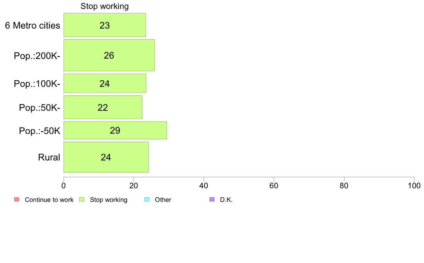Click the red Continue to work legend swatch
The image size is (424, 263).
[17, 200]
